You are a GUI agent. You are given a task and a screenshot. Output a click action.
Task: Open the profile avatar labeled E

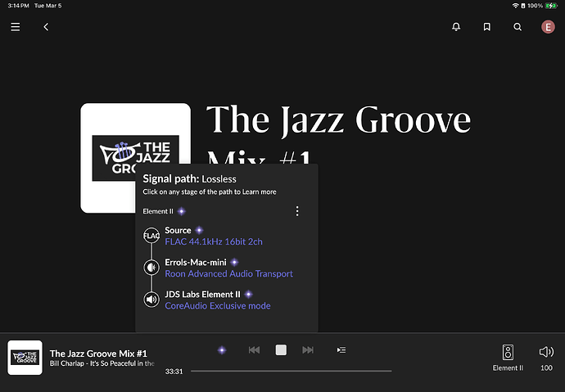click(548, 27)
